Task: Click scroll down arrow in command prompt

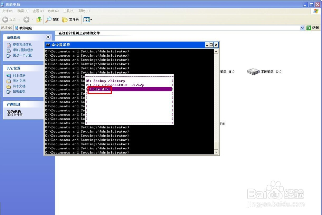Action: pos(216,152)
